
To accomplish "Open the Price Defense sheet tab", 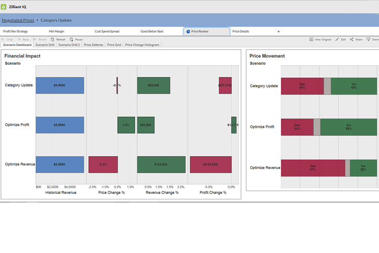I will (x=93, y=45).
